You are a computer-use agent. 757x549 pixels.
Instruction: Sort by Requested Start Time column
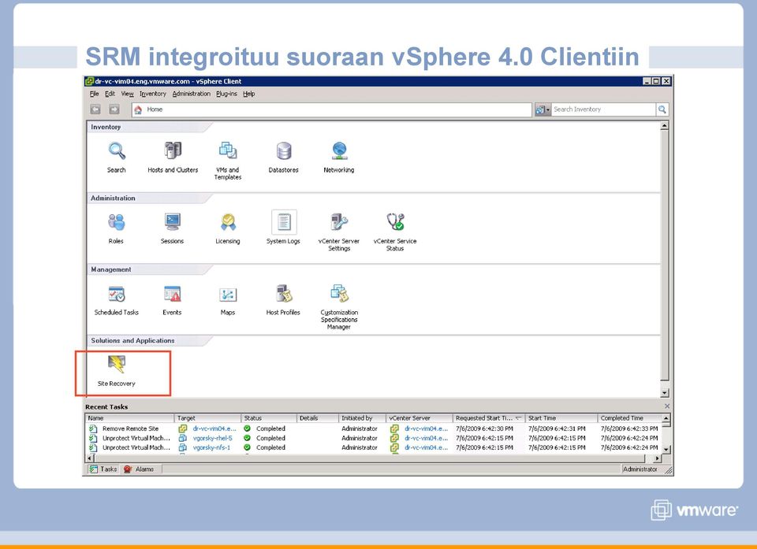coord(489,418)
